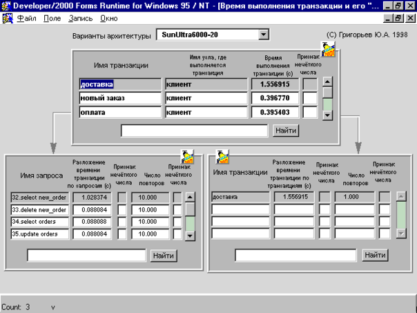Open the Окно menu

pos(109,19)
